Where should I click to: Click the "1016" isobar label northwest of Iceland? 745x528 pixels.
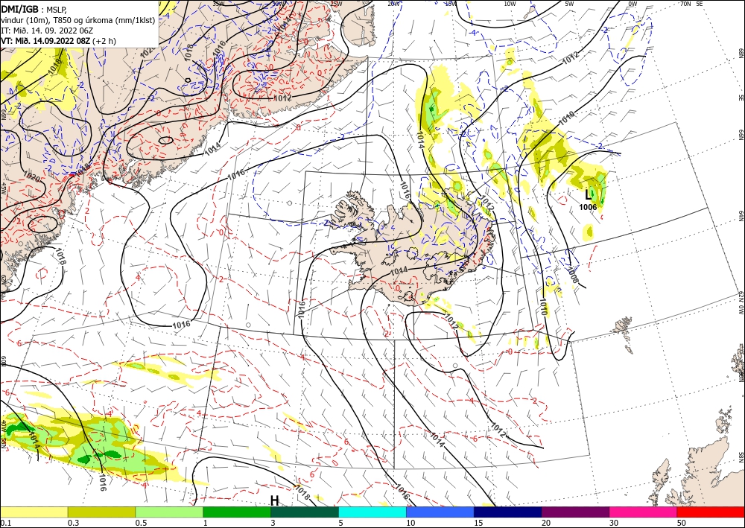click(236, 174)
